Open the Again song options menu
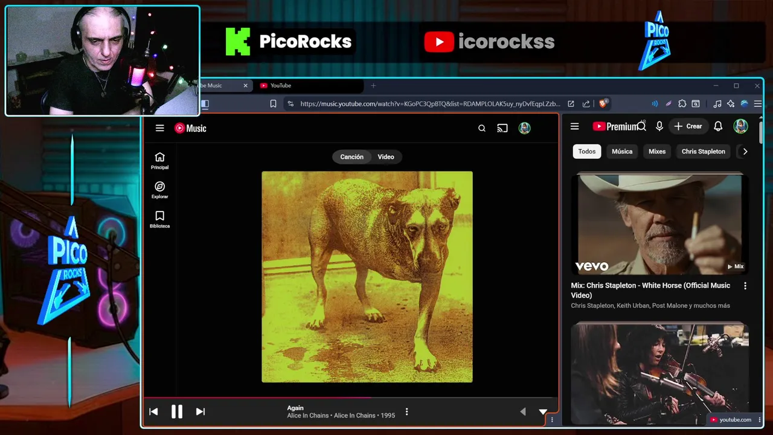Image resolution: width=773 pixels, height=435 pixels. pyautogui.click(x=406, y=411)
